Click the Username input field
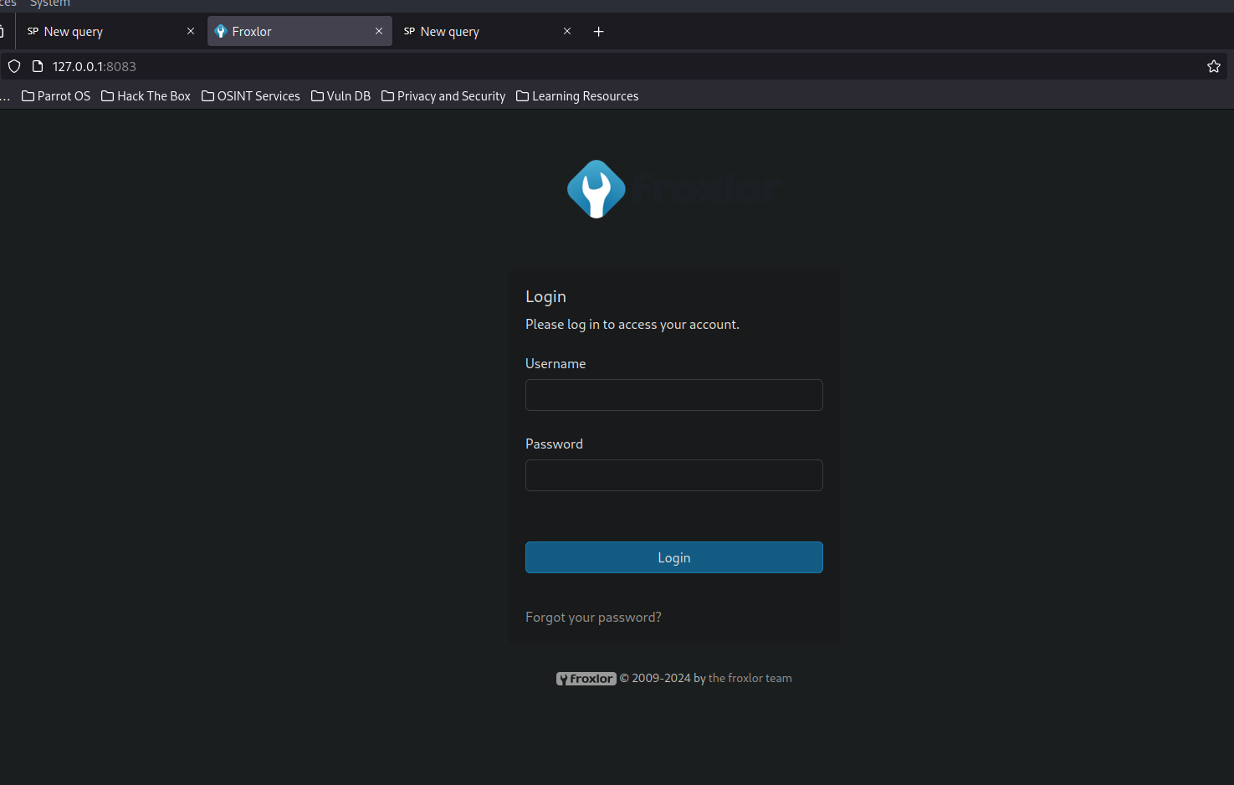Image resolution: width=1234 pixels, height=785 pixels. pyautogui.click(x=674, y=395)
